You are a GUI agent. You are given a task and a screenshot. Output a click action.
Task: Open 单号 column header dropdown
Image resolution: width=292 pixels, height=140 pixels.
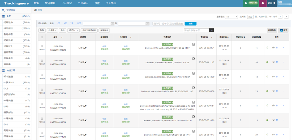[62, 37]
